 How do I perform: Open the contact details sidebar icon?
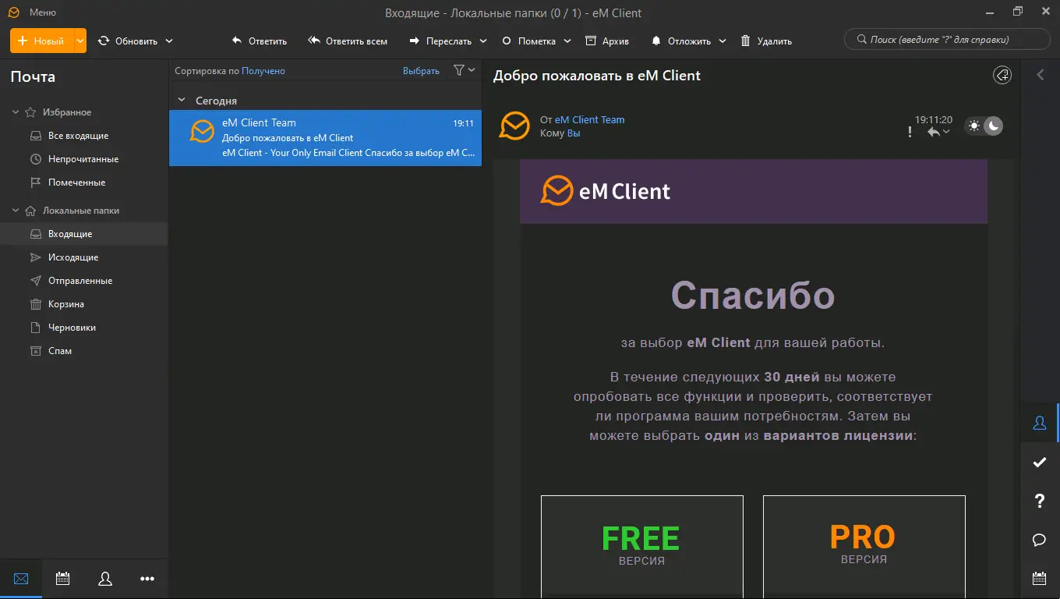pyautogui.click(x=1039, y=423)
